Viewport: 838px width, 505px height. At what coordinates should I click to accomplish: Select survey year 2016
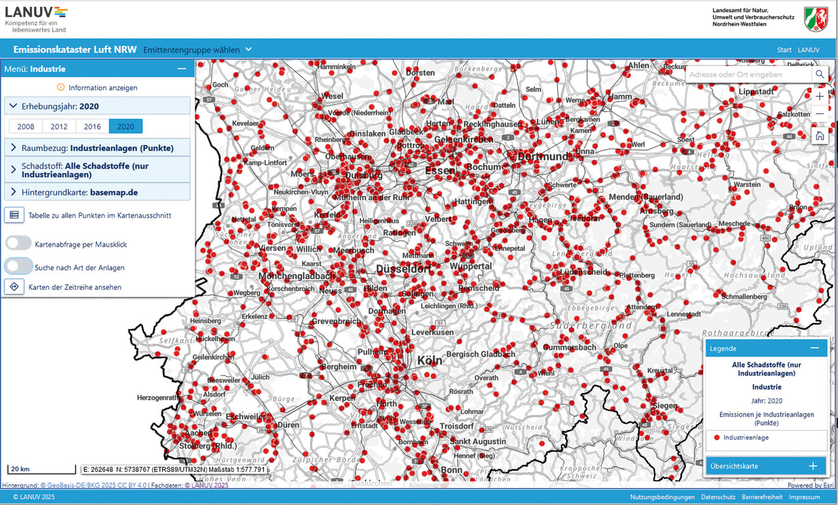coord(93,126)
